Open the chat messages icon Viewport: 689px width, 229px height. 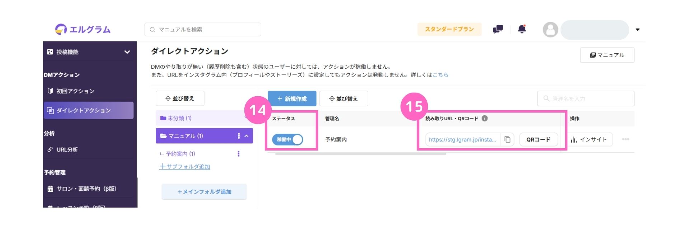click(498, 29)
